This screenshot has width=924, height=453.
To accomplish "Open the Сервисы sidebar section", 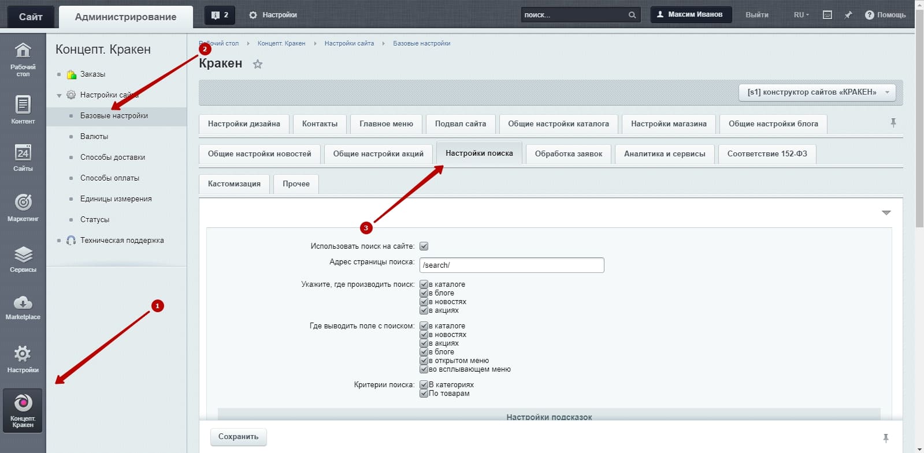I will click(x=23, y=259).
